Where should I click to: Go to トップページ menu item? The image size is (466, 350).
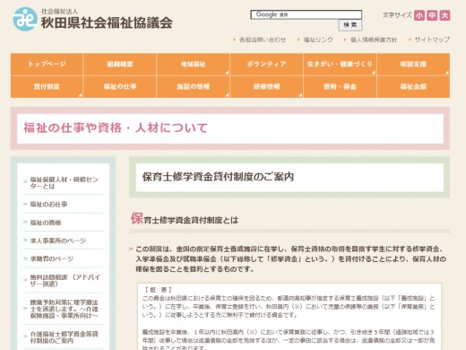tap(47, 64)
